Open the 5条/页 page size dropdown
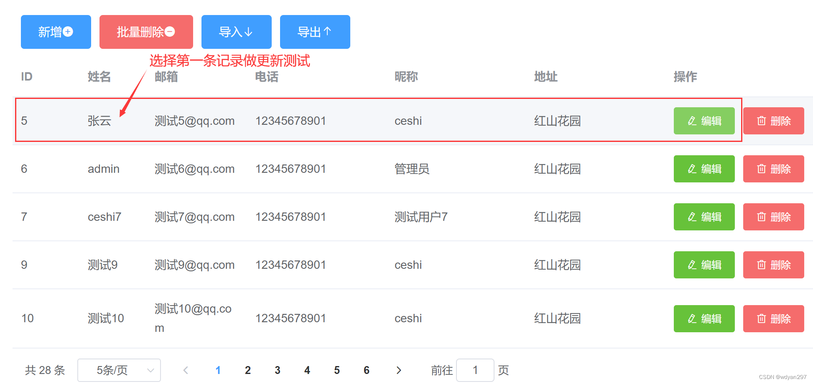The width and height of the screenshot is (813, 384). pyautogui.click(x=119, y=370)
